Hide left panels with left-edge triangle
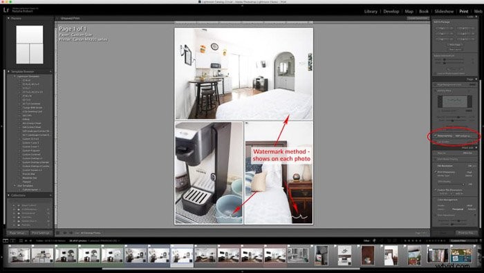 (x=1, y=126)
